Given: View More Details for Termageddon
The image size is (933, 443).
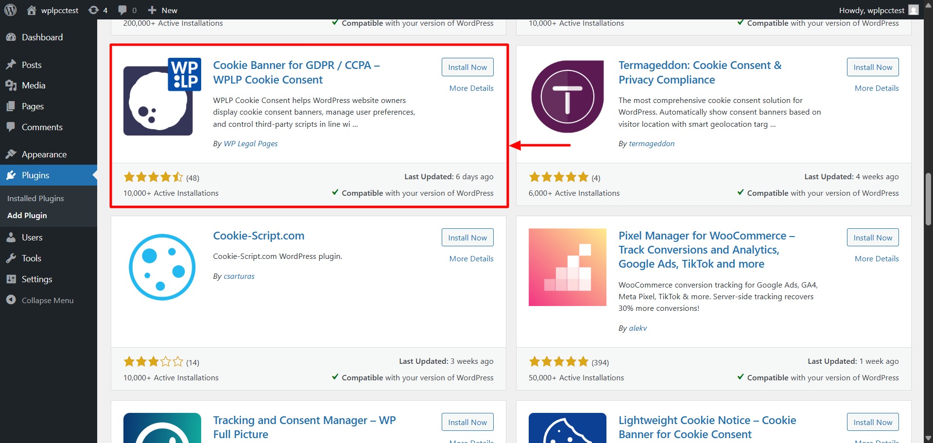Looking at the screenshot, I should click(876, 88).
